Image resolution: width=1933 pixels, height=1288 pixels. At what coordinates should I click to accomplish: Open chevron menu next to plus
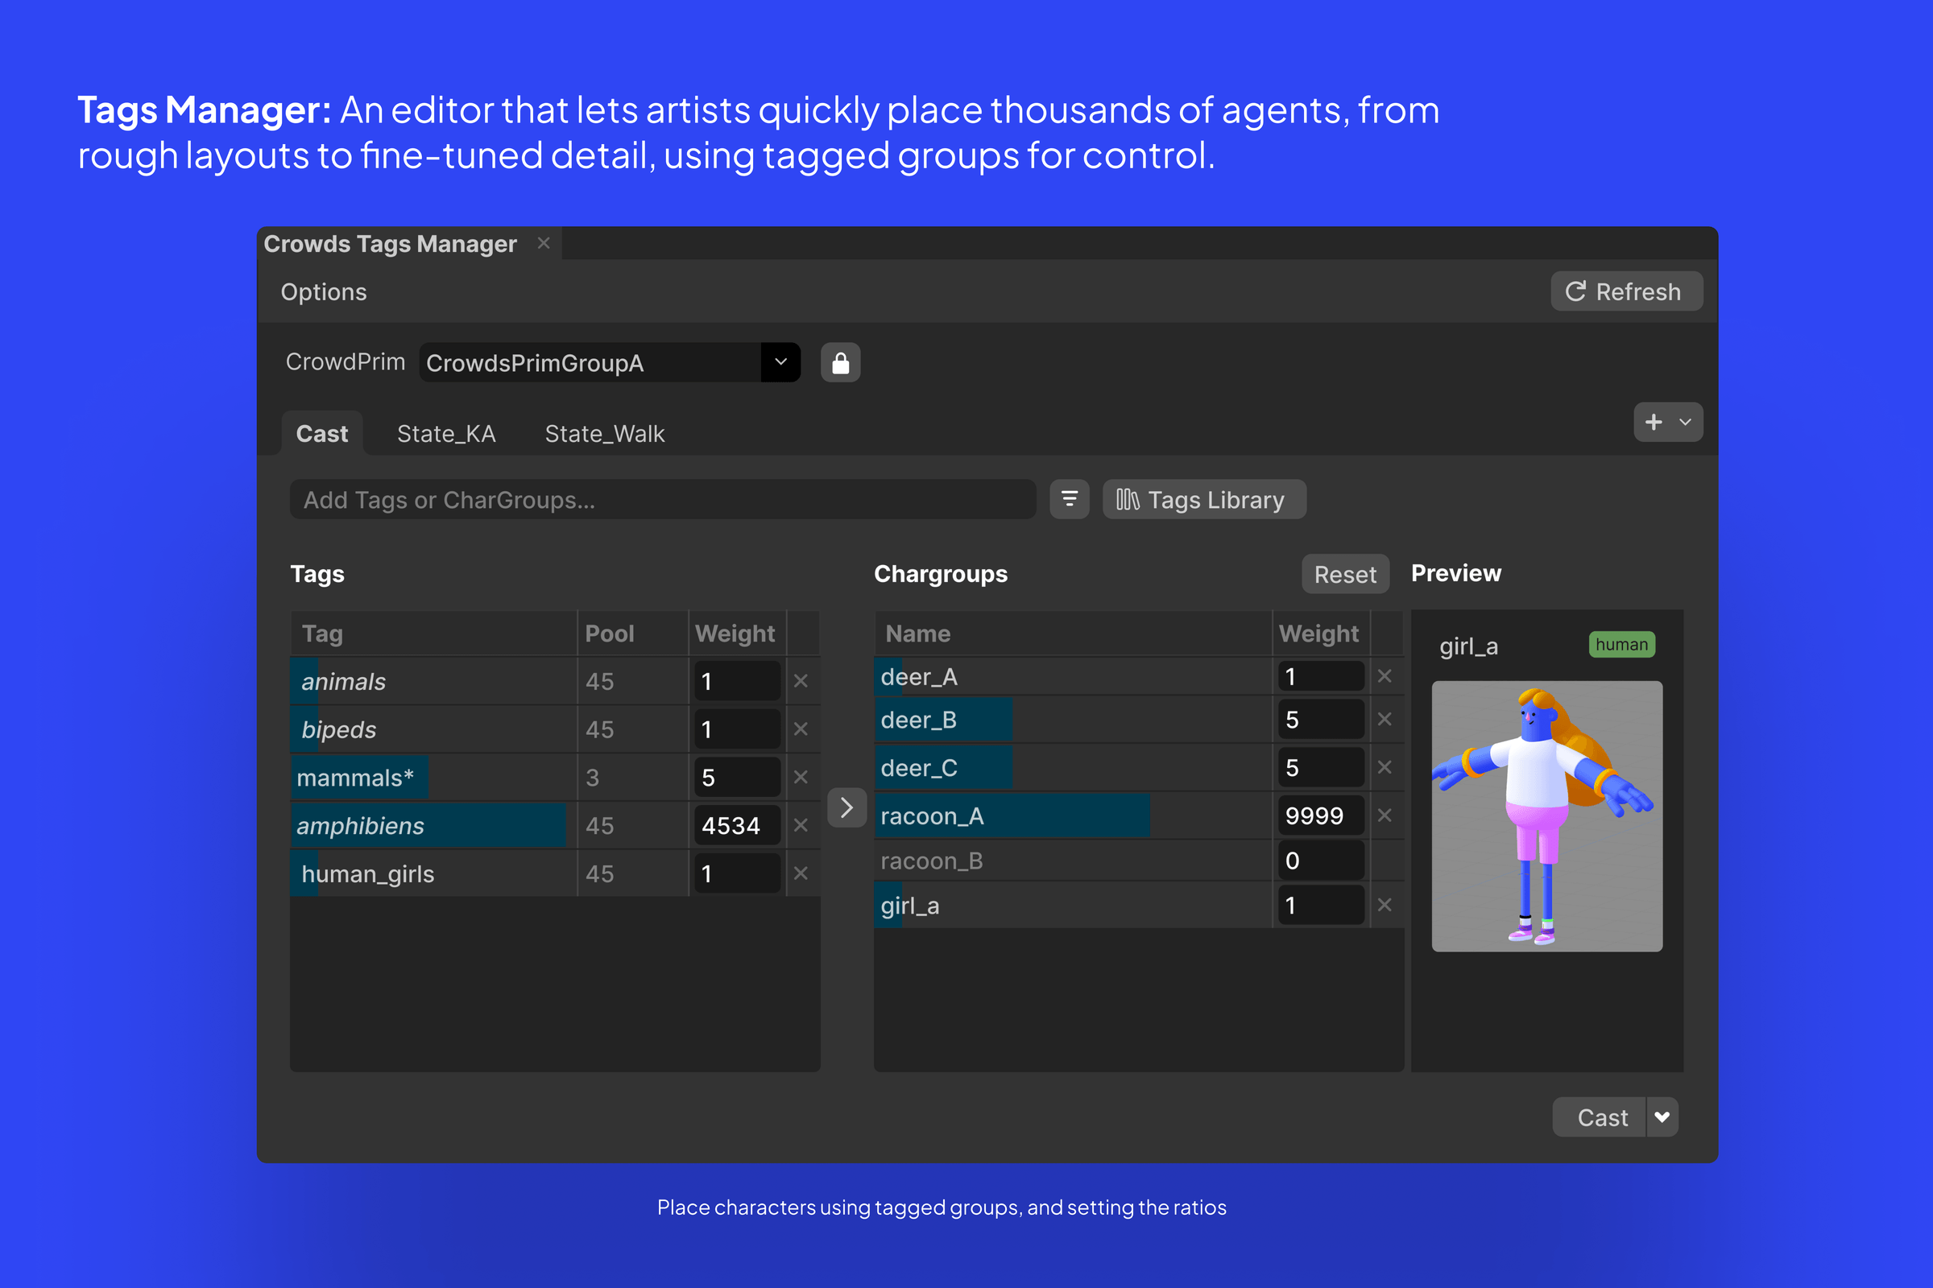1685,422
